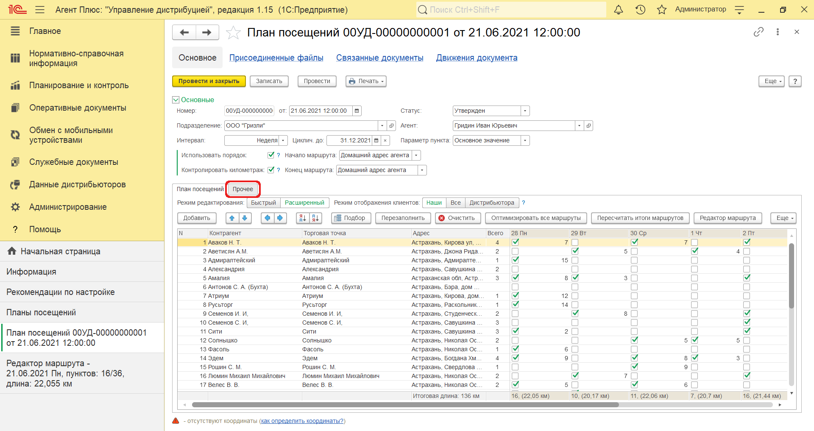Uncheck 28 Пн visit for Аваков Н. Т.
814x431 pixels.
516,242
